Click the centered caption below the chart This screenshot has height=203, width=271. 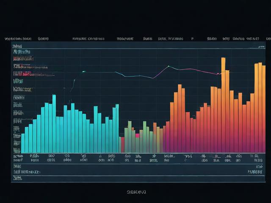coord(136,192)
